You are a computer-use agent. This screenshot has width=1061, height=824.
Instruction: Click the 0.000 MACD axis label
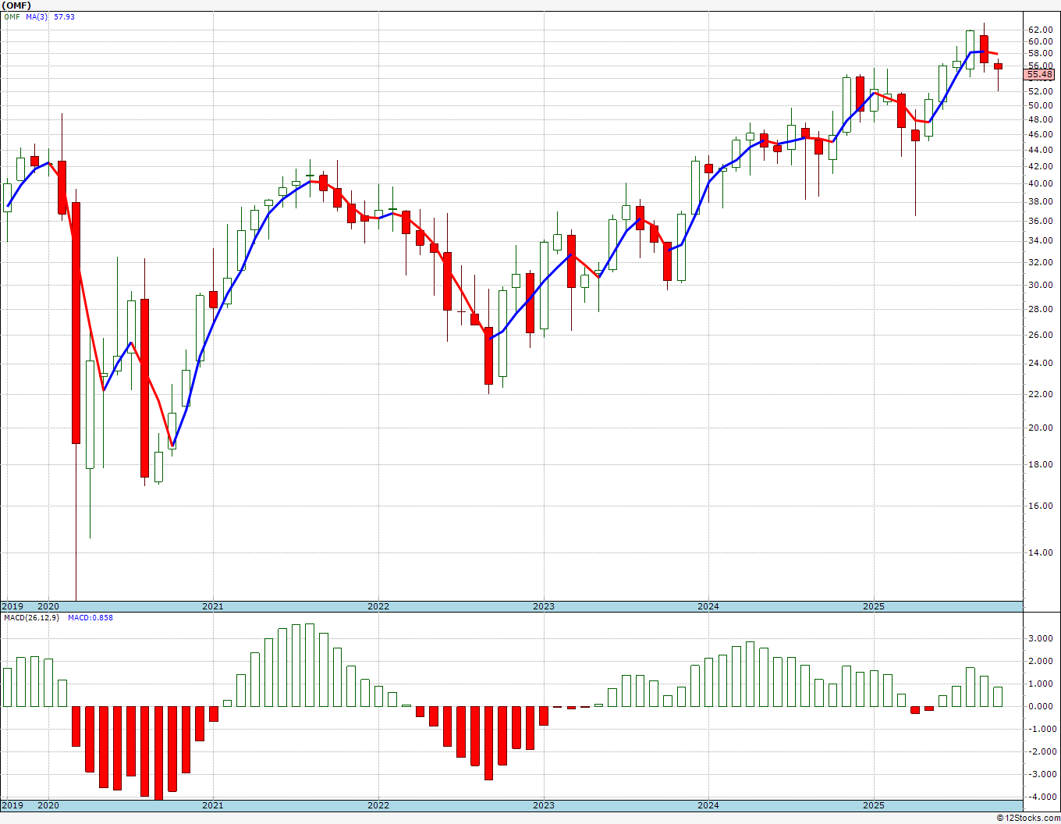[x=1041, y=707]
